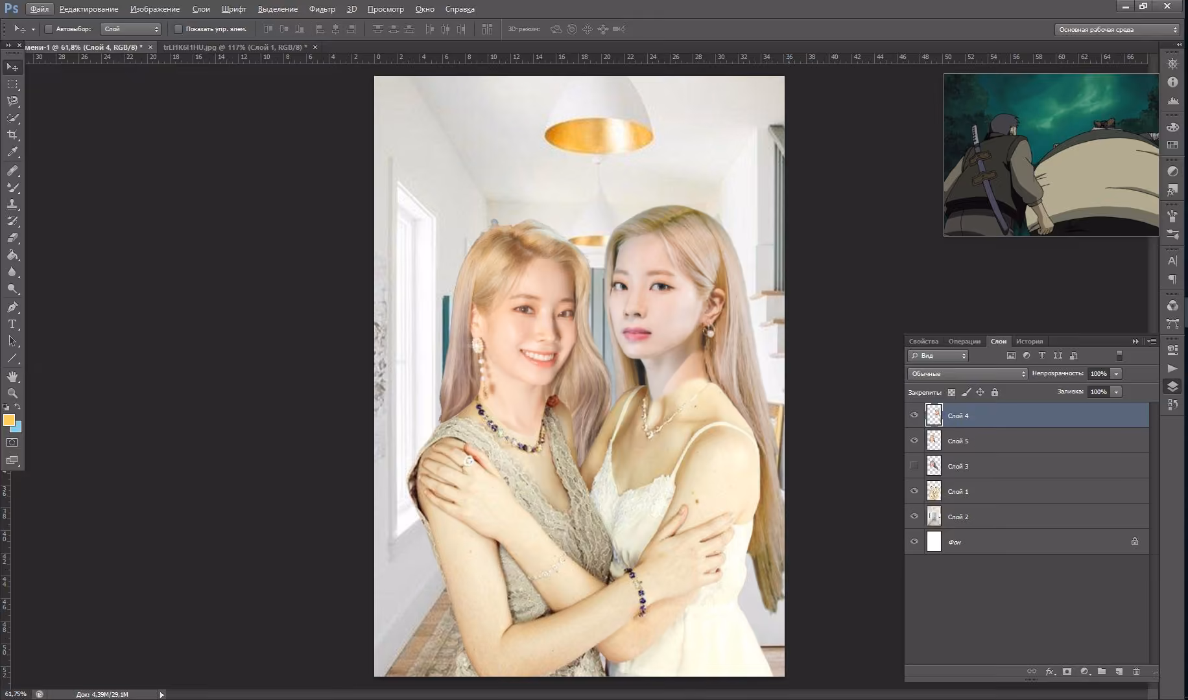Hide the Слой 4 layer
The image size is (1188, 700).
pos(914,415)
